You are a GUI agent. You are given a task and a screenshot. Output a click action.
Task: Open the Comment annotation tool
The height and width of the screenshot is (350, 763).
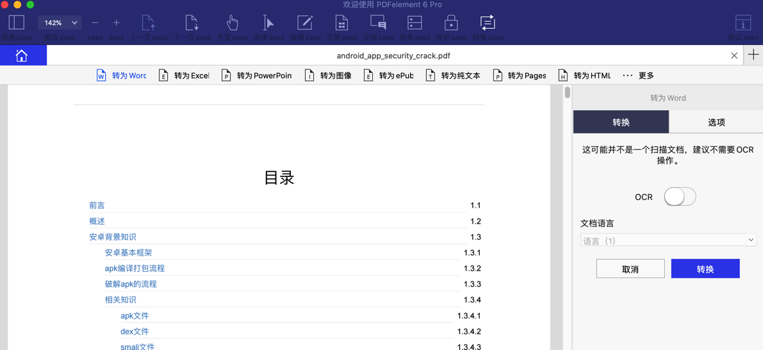(378, 22)
